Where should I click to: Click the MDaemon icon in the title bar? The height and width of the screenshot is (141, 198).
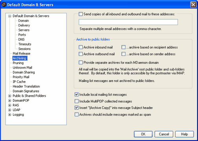click(4, 5)
